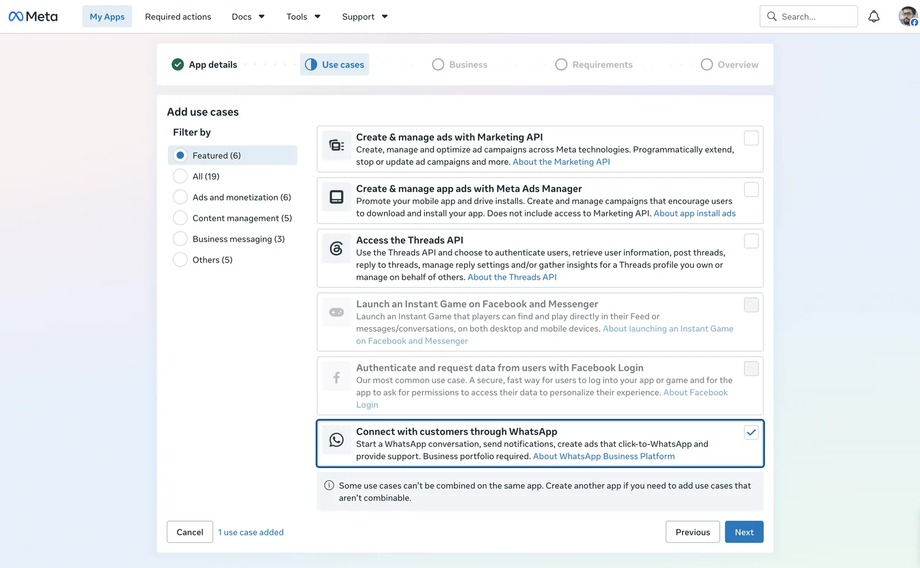This screenshot has height=568, width=920.
Task: Uncheck the WhatsApp use case checkbox
Action: [751, 432]
